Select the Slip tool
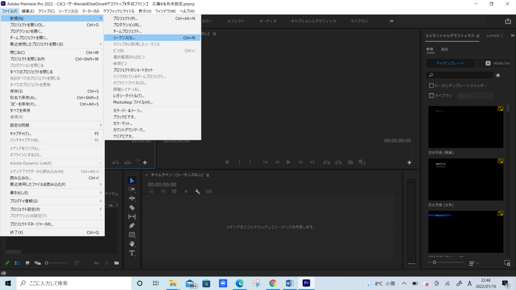The height and width of the screenshot is (290, 516). tap(132, 216)
